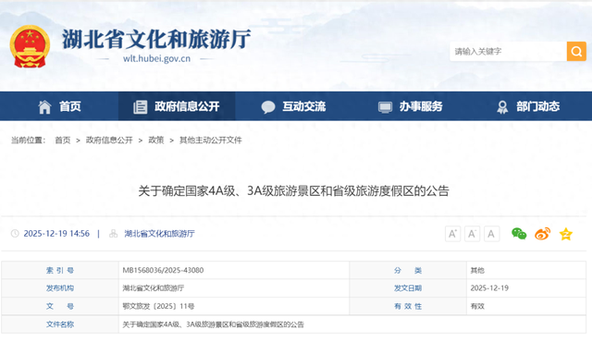The height and width of the screenshot is (342, 592).
Task: Click 湖北省文化和旅游厅 in the 发布机构 row
Action: click(154, 288)
